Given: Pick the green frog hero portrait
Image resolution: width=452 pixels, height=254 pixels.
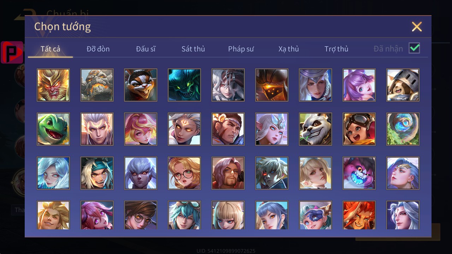Looking at the screenshot, I should pos(53,129).
